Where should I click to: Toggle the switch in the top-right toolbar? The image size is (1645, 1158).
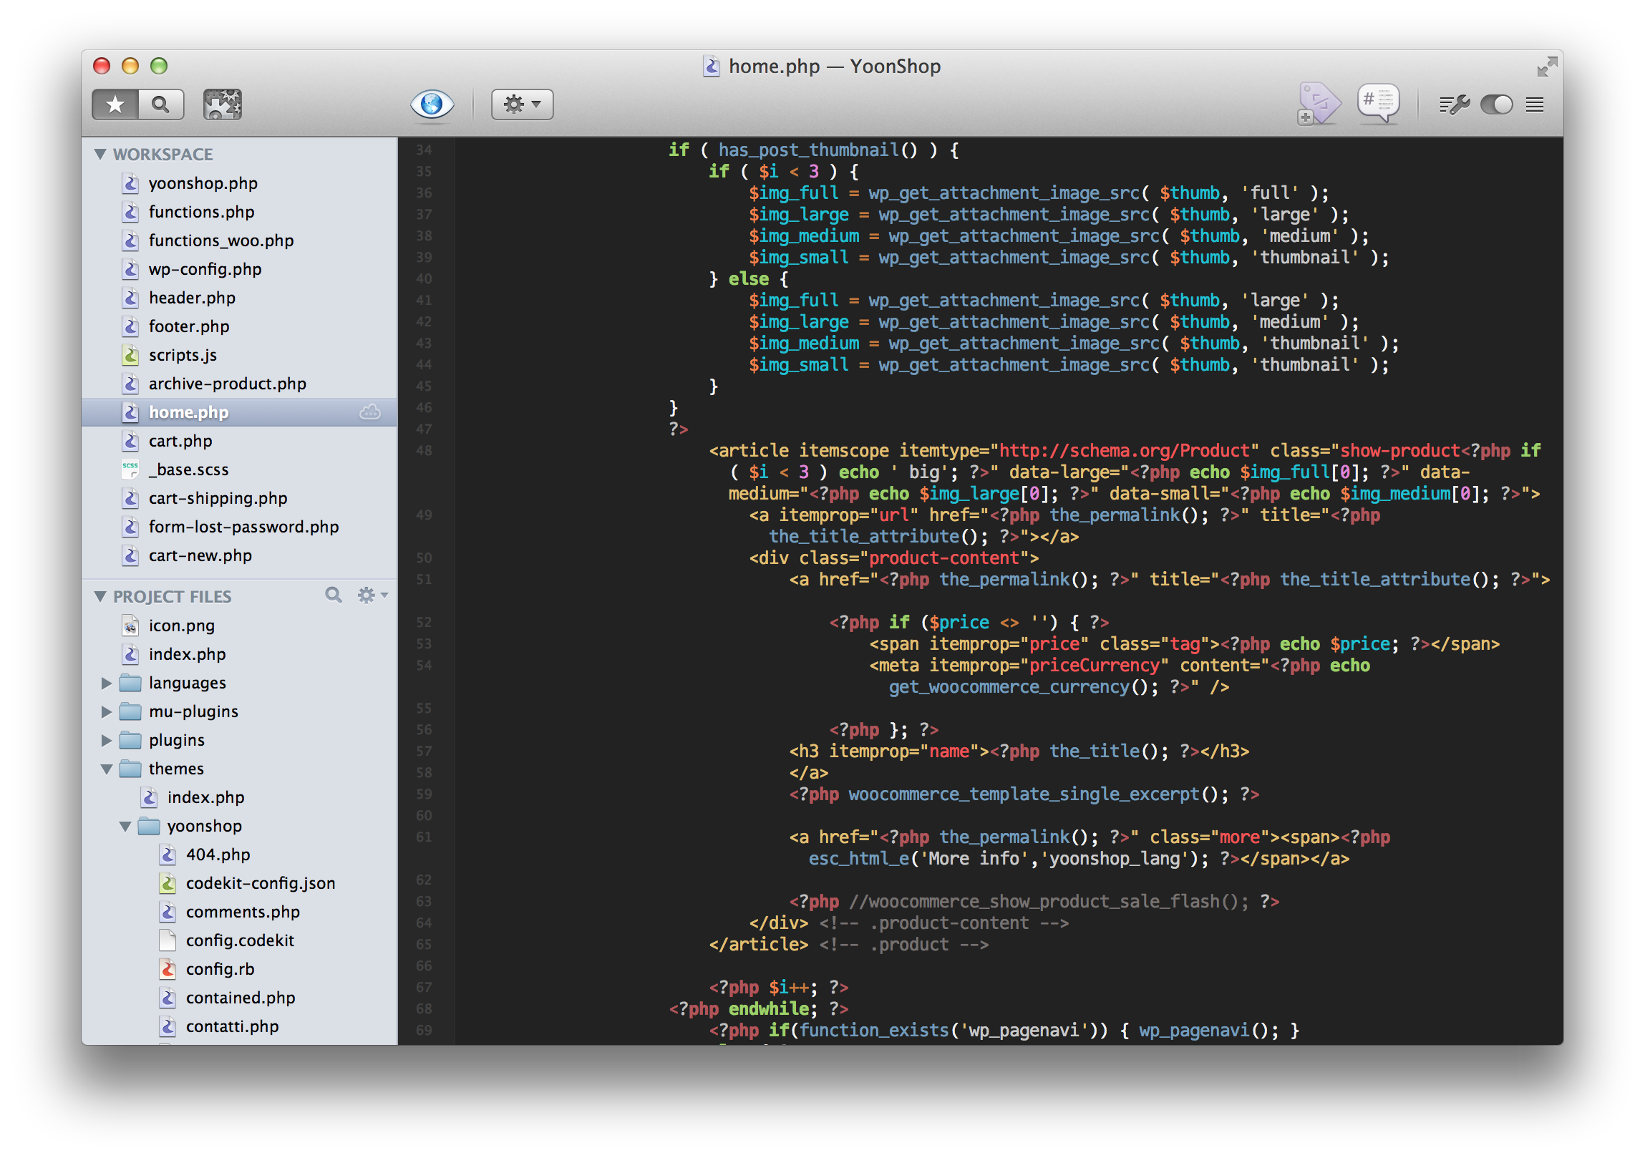click(x=1496, y=105)
